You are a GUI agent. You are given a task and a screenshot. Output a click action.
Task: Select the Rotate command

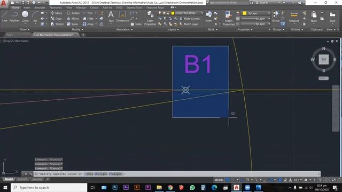point(73,13)
